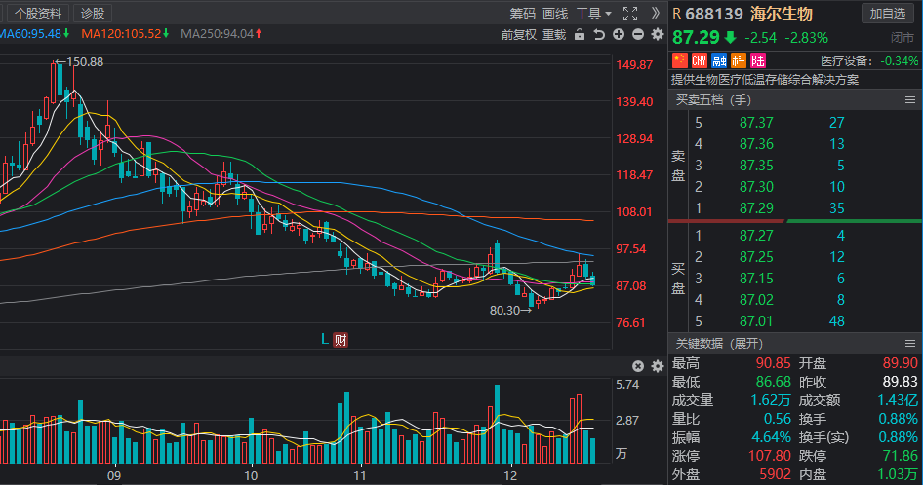
Task: Click MA60:95.48 indicator label
Action: [x=35, y=34]
